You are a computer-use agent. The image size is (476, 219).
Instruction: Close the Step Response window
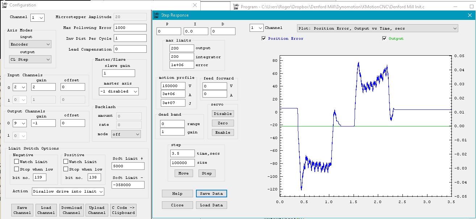tap(469, 15)
